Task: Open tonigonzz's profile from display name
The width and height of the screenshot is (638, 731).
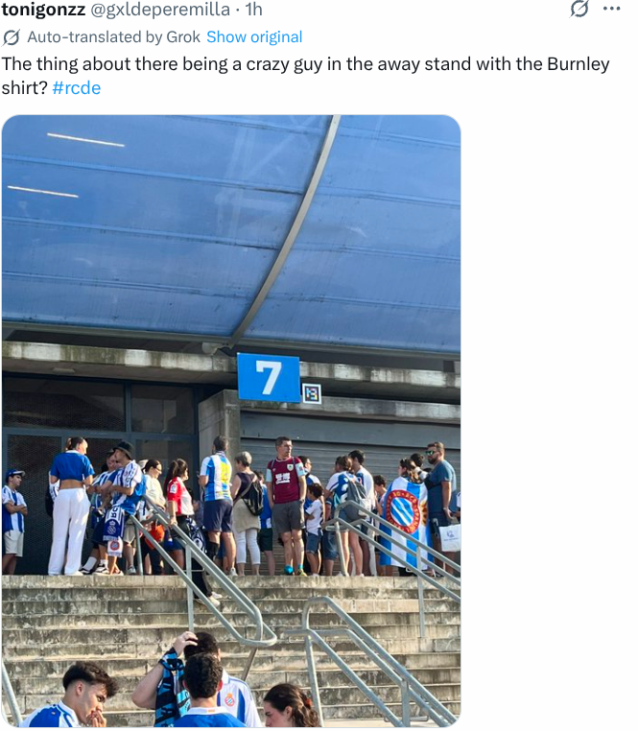Action: tap(43, 10)
